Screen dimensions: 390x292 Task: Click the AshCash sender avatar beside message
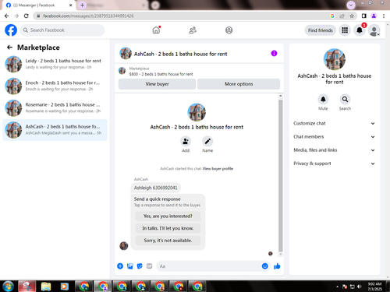(x=124, y=245)
